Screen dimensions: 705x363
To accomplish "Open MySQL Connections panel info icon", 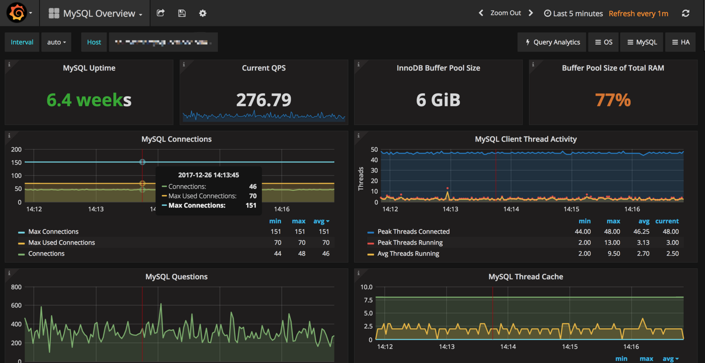I will 9,135.
